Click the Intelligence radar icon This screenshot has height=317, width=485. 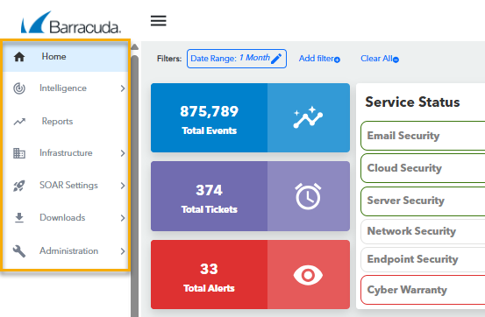19,88
